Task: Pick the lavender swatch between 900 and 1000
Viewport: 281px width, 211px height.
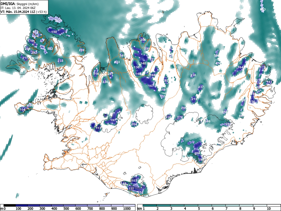Action: tap(117, 205)
